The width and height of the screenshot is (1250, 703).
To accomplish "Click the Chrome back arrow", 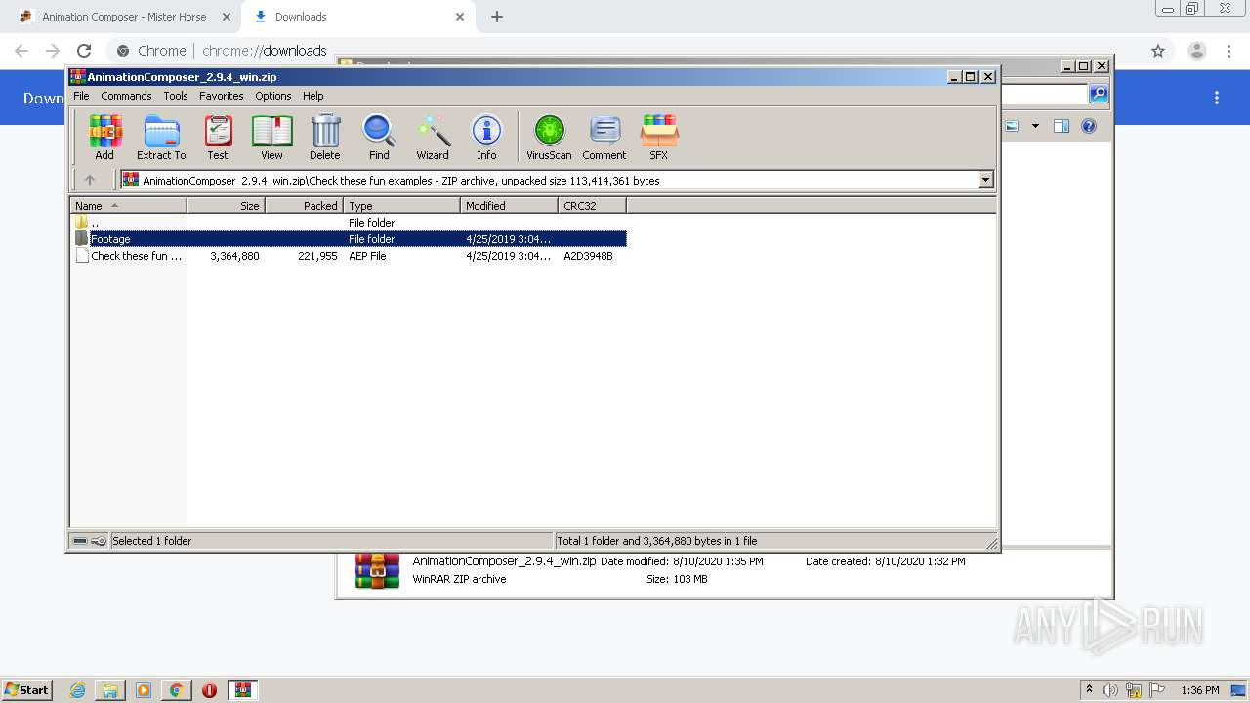I will (x=21, y=51).
